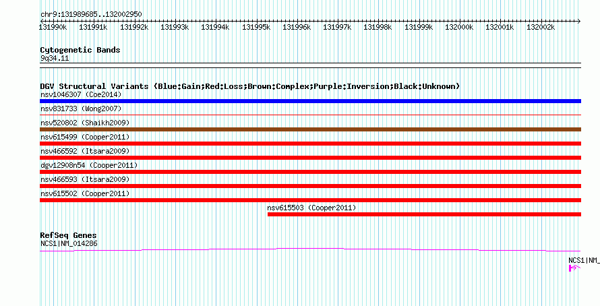Click the red nsv466592 loss bar
The height and width of the screenshot is (306, 600).
[310, 158]
